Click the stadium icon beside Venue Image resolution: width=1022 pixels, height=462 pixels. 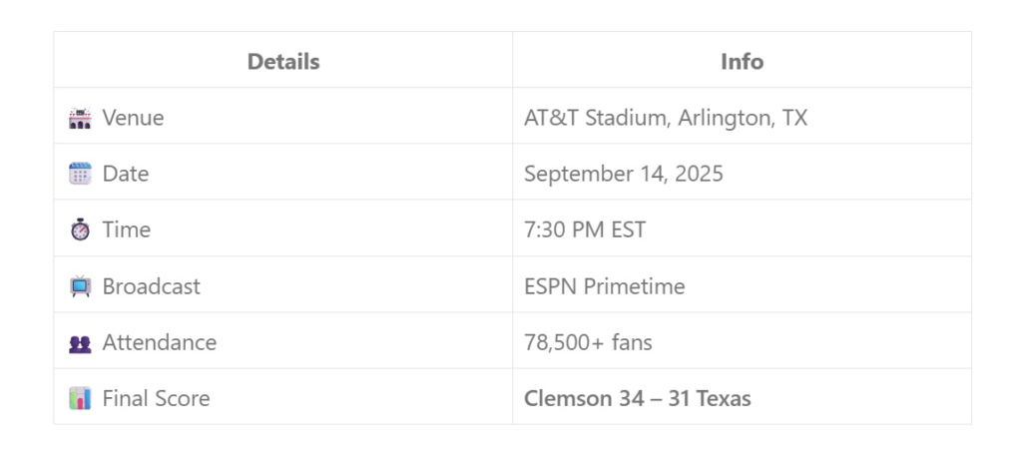tap(80, 118)
